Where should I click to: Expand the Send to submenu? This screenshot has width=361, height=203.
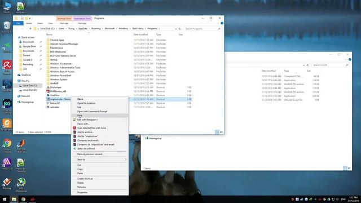(x=126, y=160)
